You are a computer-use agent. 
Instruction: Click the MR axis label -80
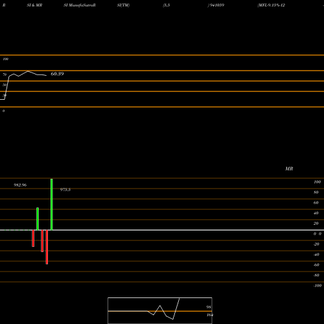click(x=316, y=275)
